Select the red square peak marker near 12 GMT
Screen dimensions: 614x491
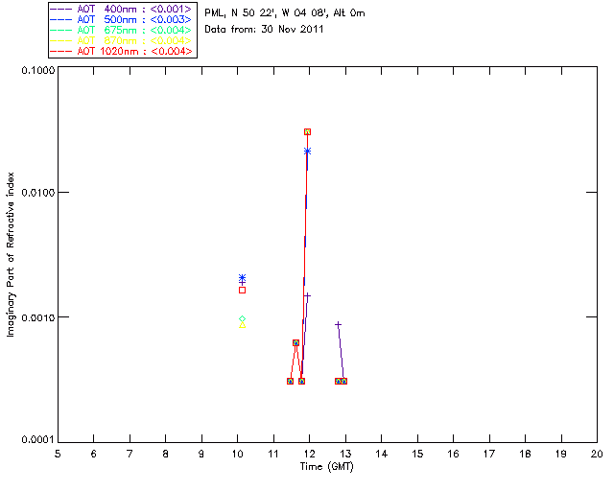tap(307, 132)
